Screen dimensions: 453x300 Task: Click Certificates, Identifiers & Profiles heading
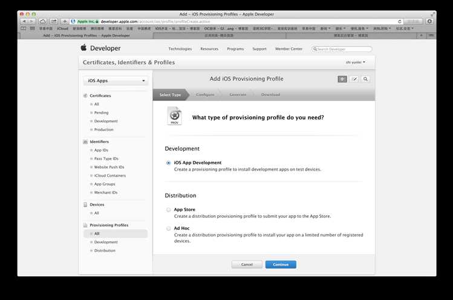coord(129,62)
